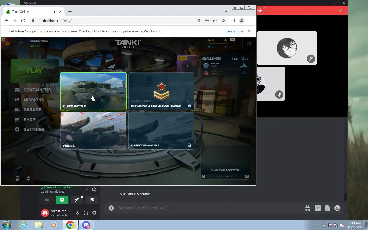Open a new Chrome tab
This screenshot has height=230, width=368.
70,12
